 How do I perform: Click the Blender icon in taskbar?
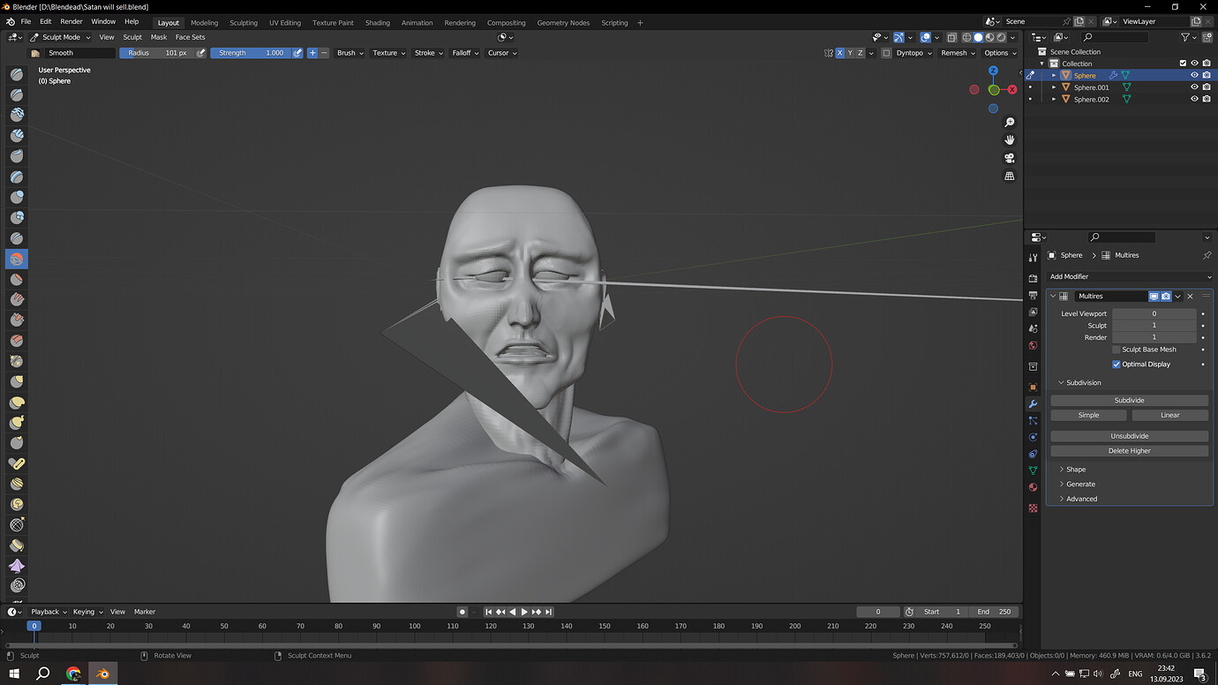pos(103,674)
